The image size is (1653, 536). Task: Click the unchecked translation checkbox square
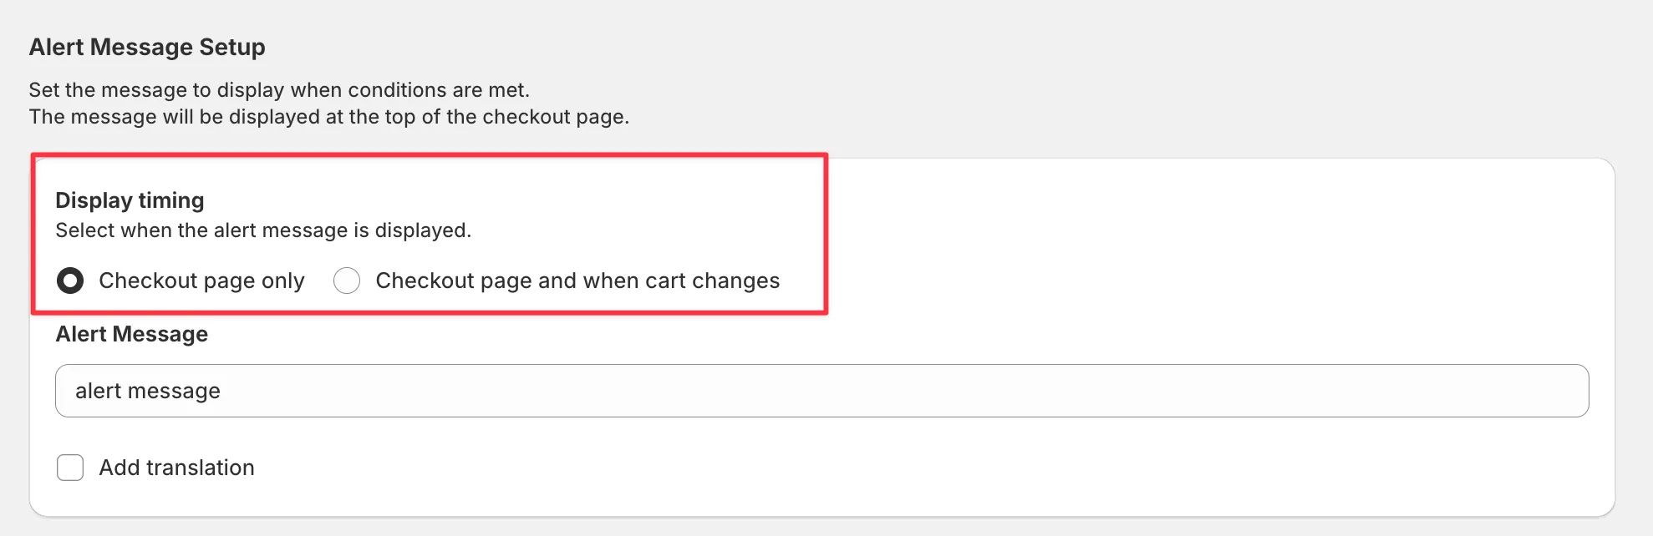[70, 468]
